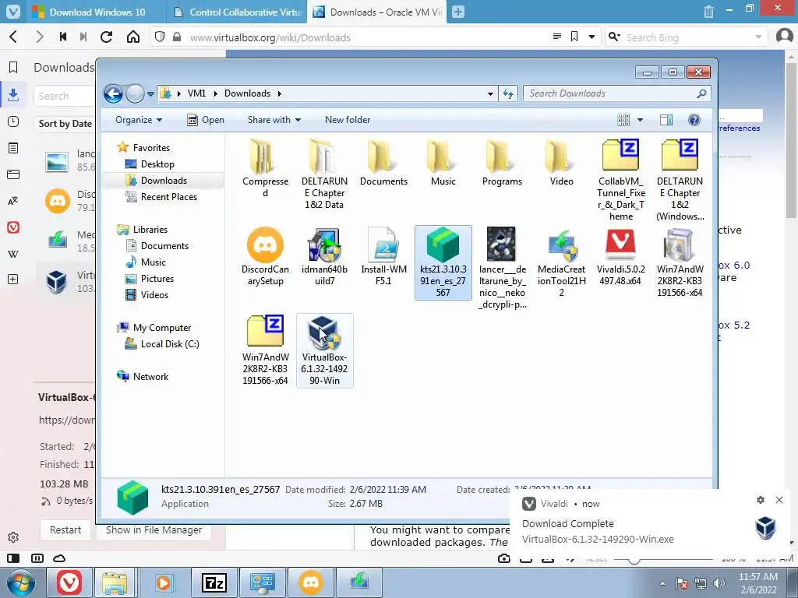Image resolution: width=798 pixels, height=598 pixels.
Task: Close the Vivaldi download notification
Action: (779, 500)
